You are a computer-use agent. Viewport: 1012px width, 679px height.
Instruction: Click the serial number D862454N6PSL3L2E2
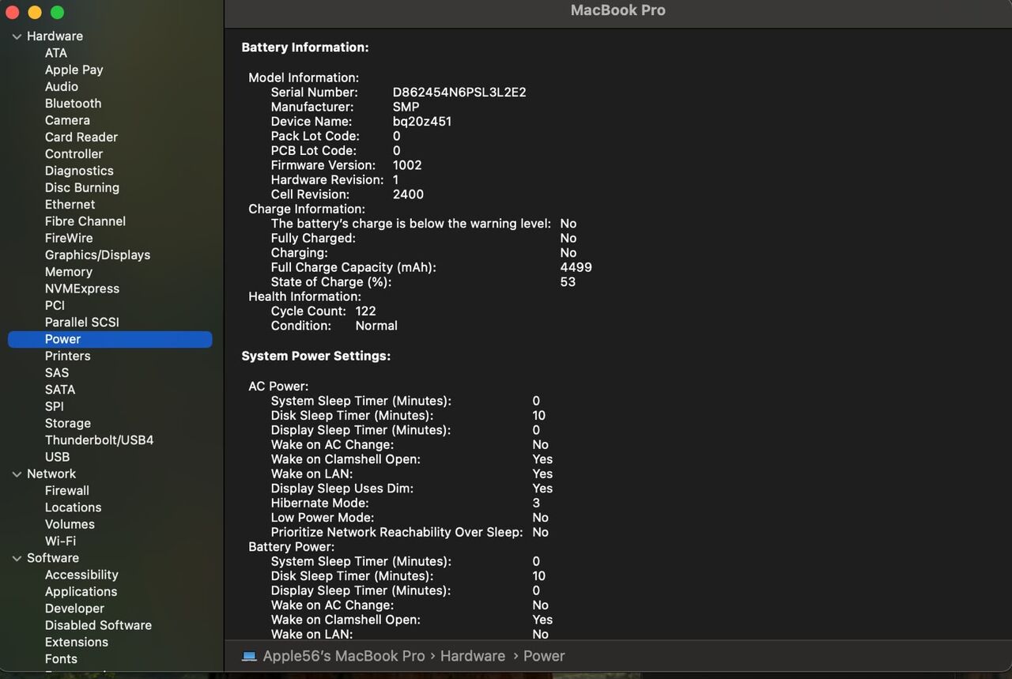click(x=459, y=92)
